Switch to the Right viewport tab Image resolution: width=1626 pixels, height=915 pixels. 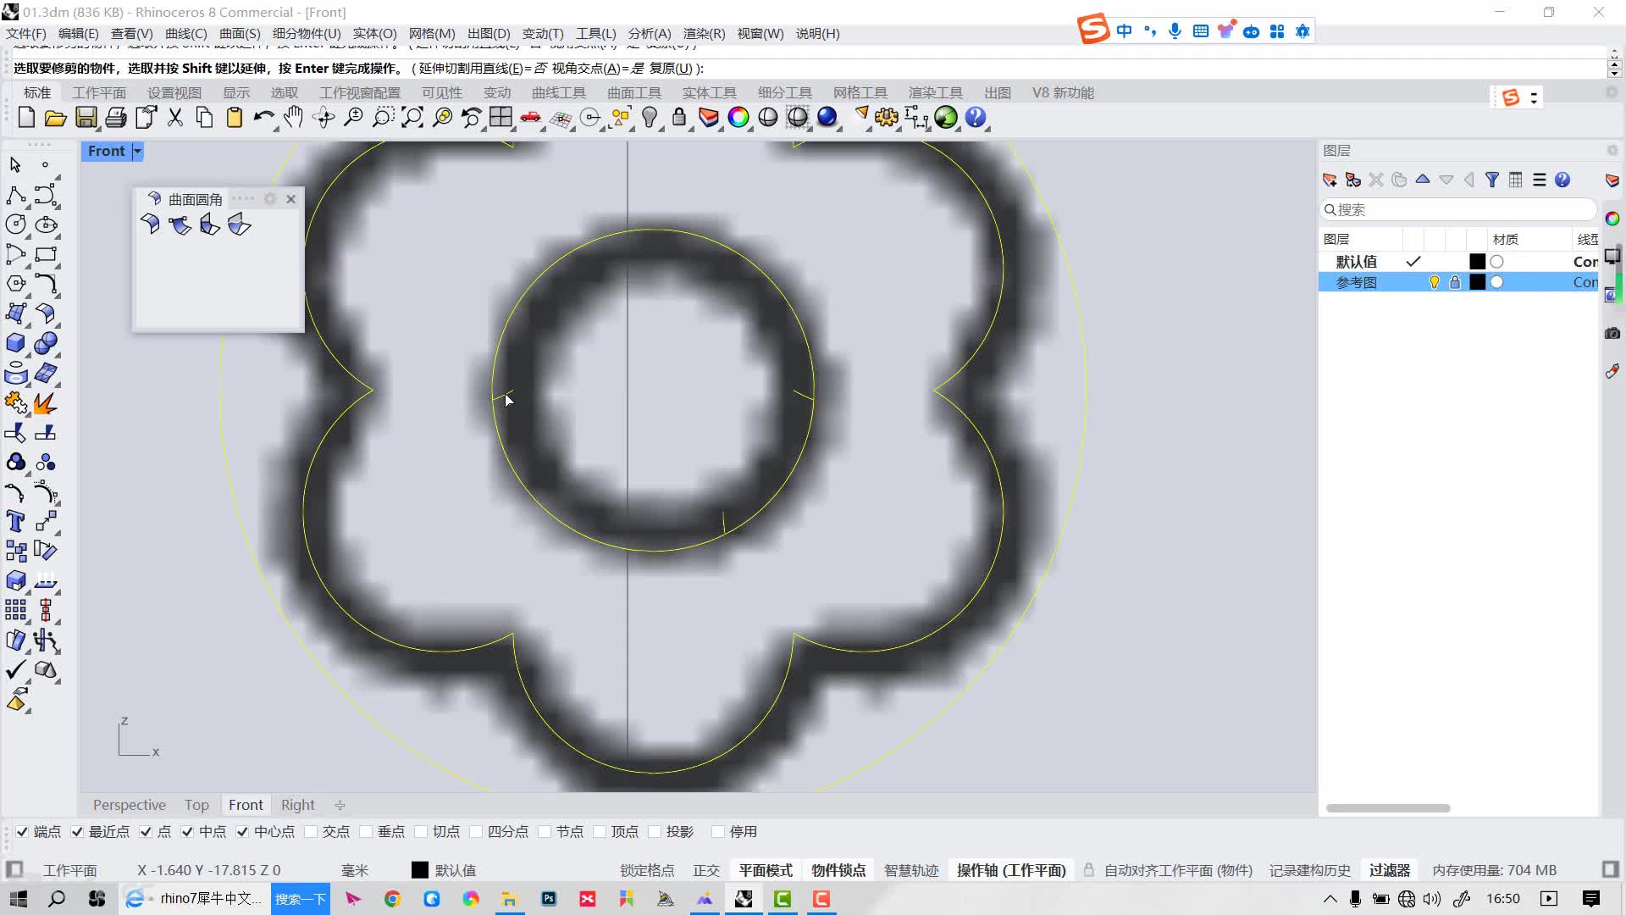click(297, 805)
